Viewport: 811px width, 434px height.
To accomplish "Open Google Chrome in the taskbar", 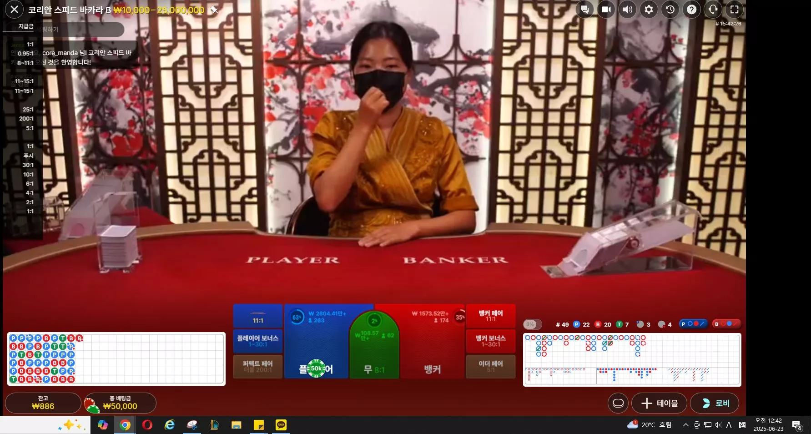I will coord(125,425).
